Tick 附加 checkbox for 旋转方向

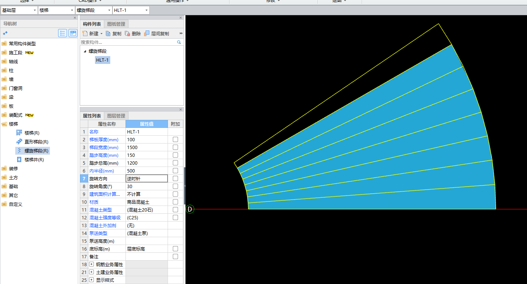175,178
